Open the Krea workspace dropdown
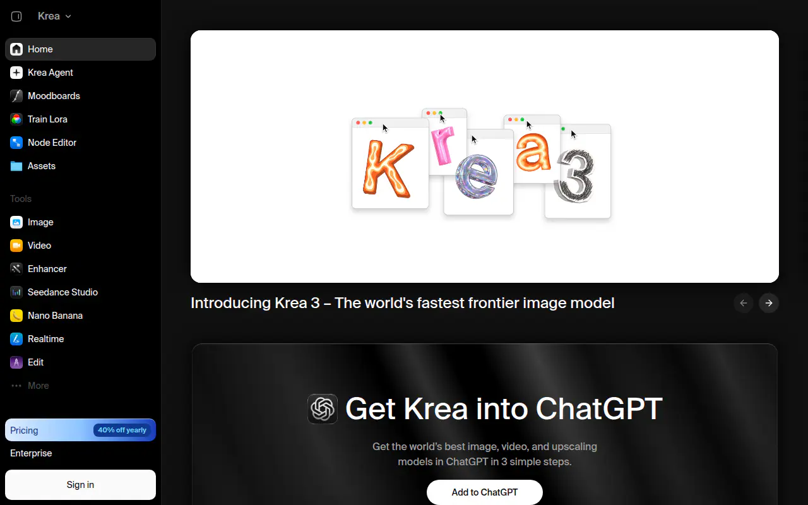Screen dimensions: 808x505 click(x=54, y=16)
